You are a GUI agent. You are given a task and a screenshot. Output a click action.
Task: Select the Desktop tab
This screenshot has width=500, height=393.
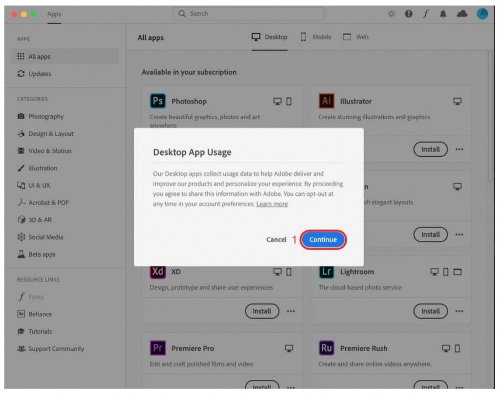tap(270, 37)
